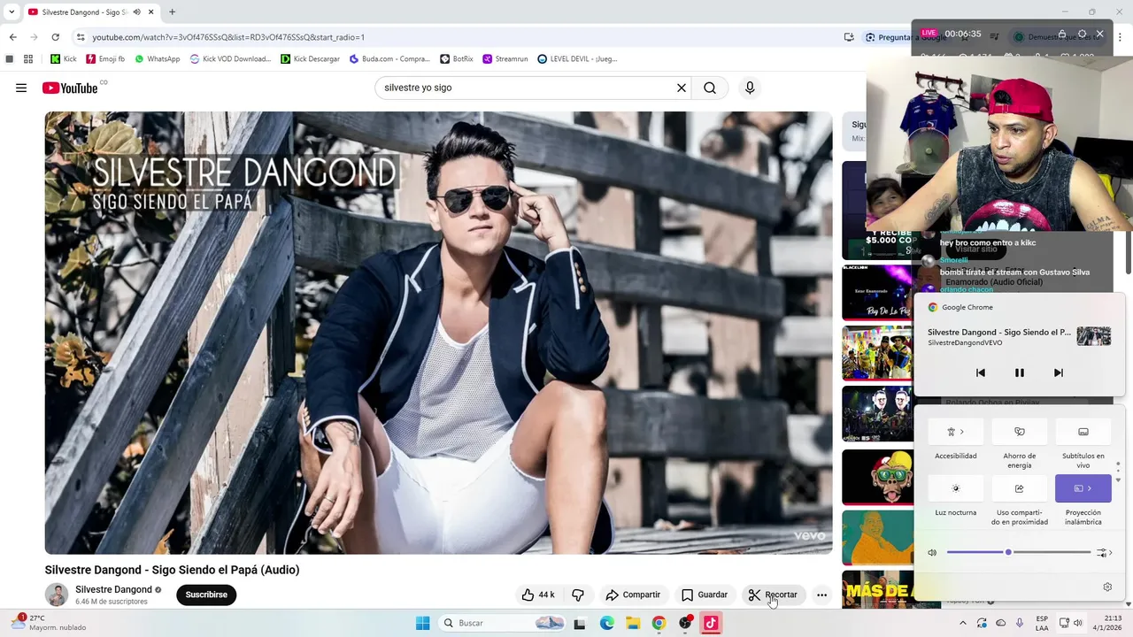The image size is (1133, 637).
Task: Open more actions three-dot menu
Action: point(821,595)
